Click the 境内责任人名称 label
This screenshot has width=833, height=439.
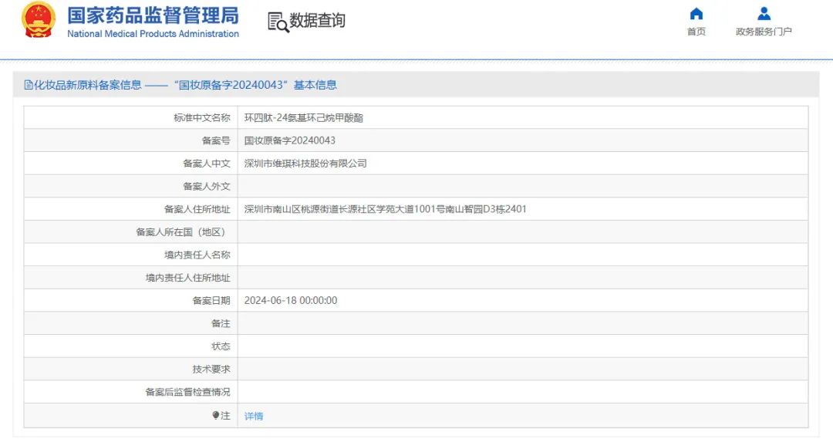tap(197, 255)
